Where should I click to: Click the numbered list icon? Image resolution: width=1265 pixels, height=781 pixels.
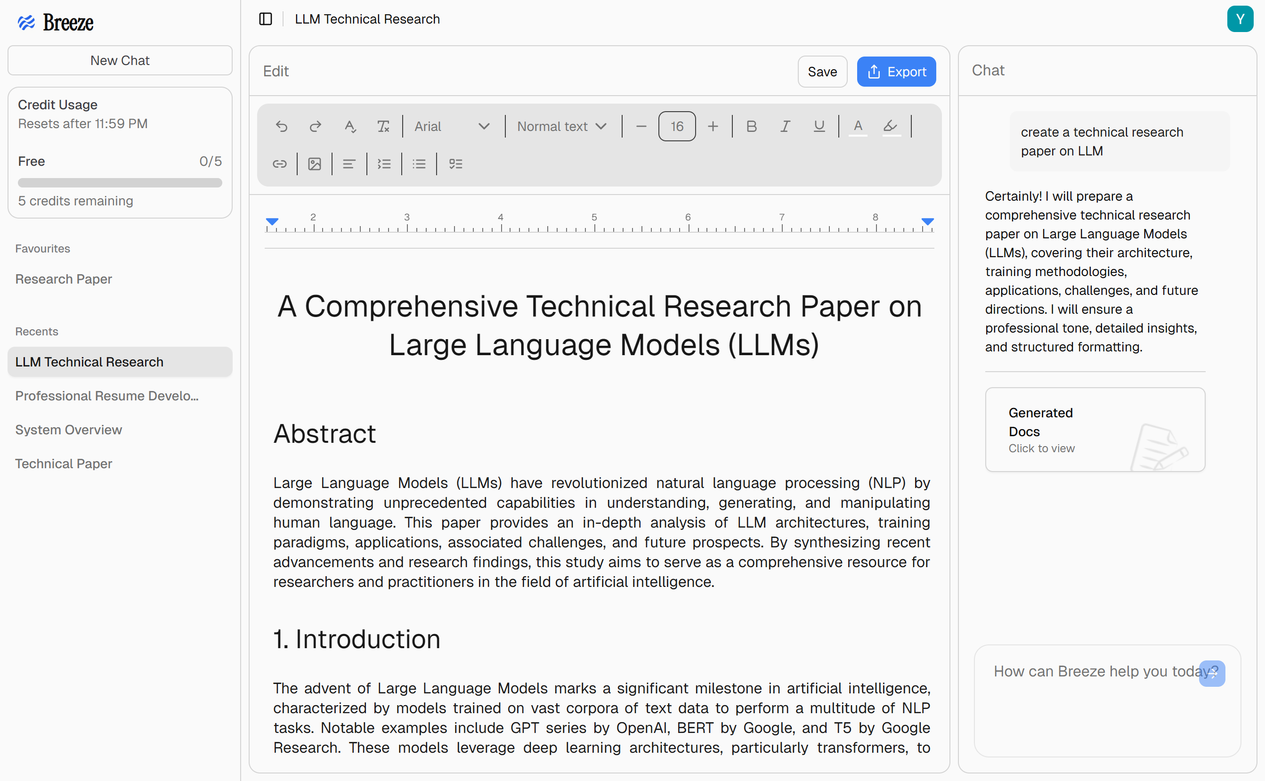[x=384, y=164]
